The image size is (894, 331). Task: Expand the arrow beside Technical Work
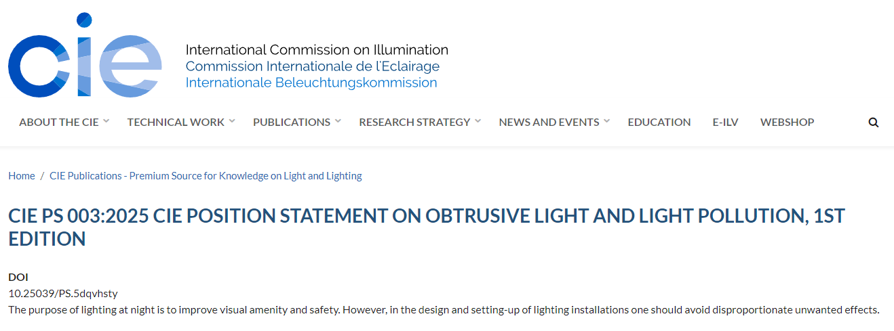click(232, 121)
